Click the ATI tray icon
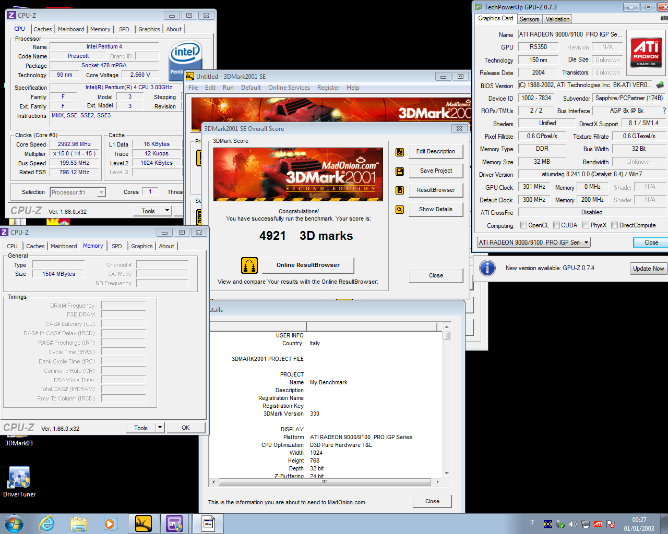 click(x=598, y=524)
